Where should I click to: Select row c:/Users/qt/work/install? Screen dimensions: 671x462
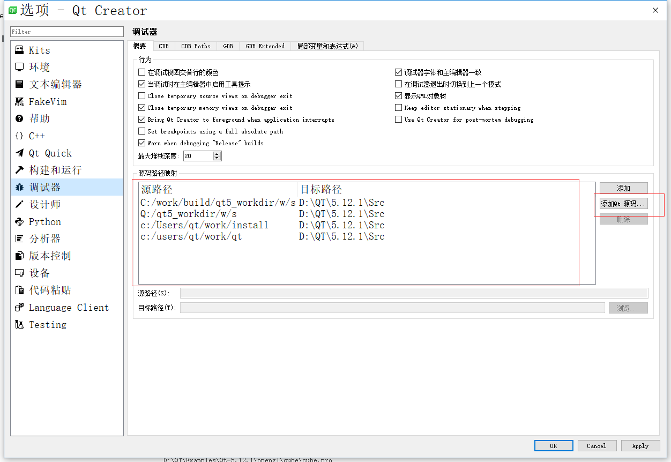click(367, 225)
